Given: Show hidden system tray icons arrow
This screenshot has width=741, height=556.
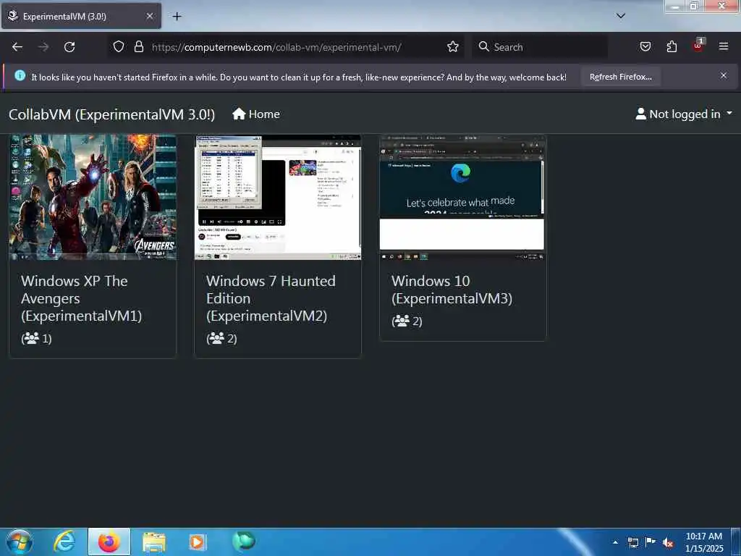Looking at the screenshot, I should point(615,542).
